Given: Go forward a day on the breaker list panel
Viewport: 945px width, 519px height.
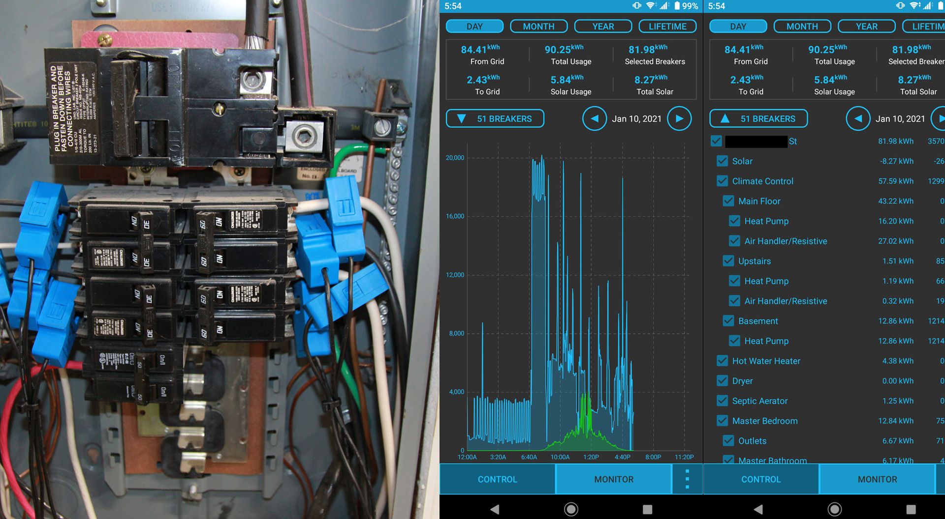Looking at the screenshot, I should tap(941, 118).
